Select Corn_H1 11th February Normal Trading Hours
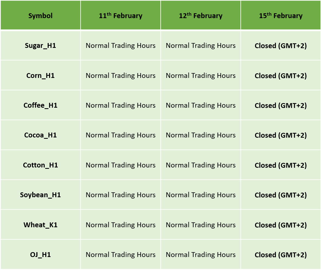The height and width of the screenshot is (270, 322). tap(121, 75)
